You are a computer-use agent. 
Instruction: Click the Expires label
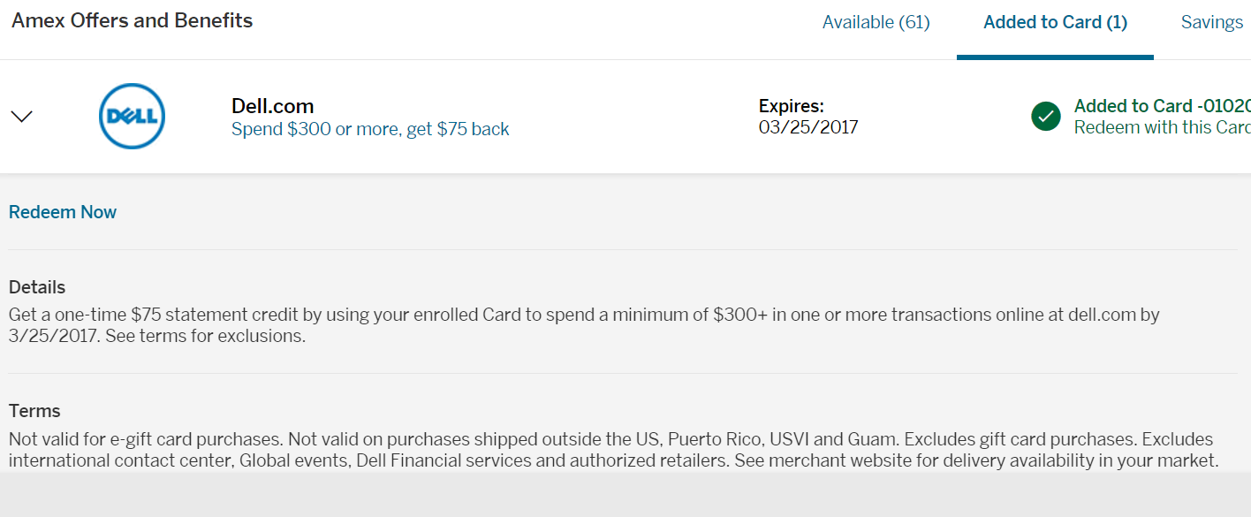791,106
